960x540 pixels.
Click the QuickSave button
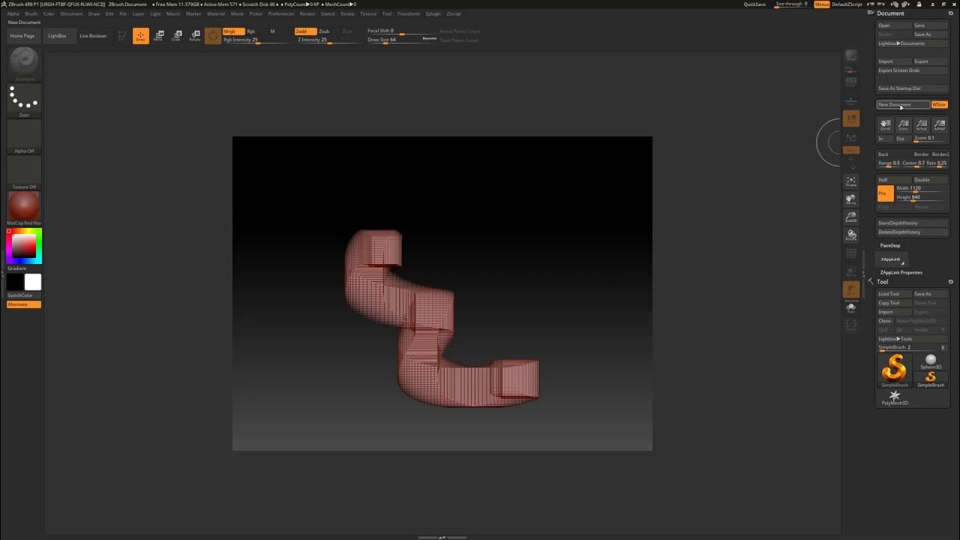[755, 4]
